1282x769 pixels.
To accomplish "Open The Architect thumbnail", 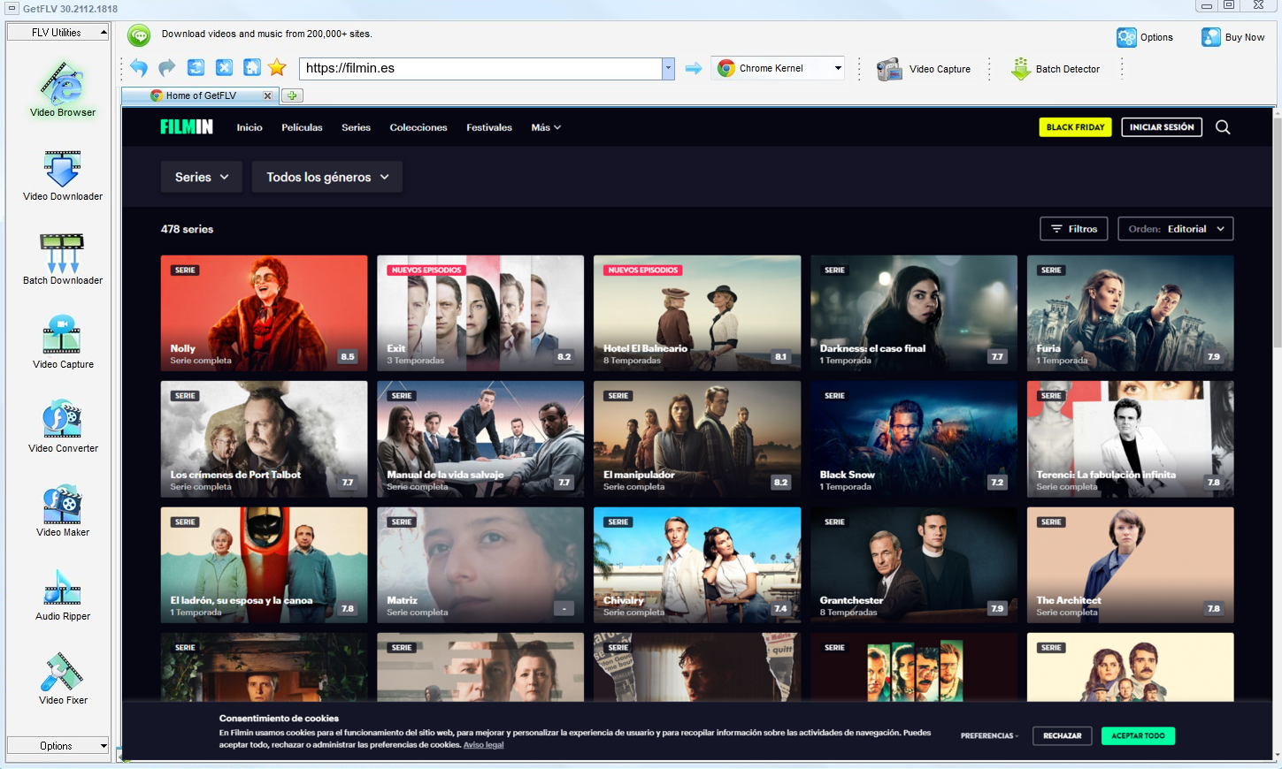I will (x=1131, y=565).
